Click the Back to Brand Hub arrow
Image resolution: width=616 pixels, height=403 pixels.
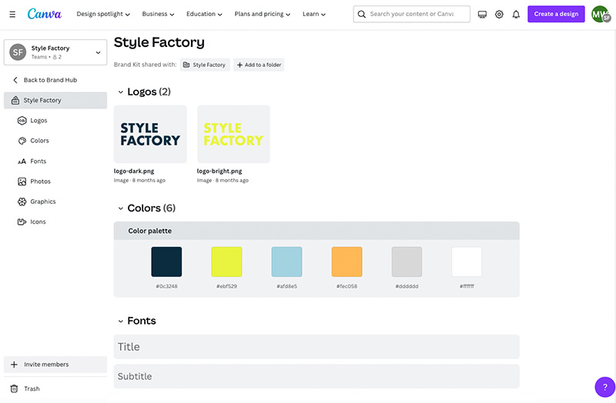(15, 80)
